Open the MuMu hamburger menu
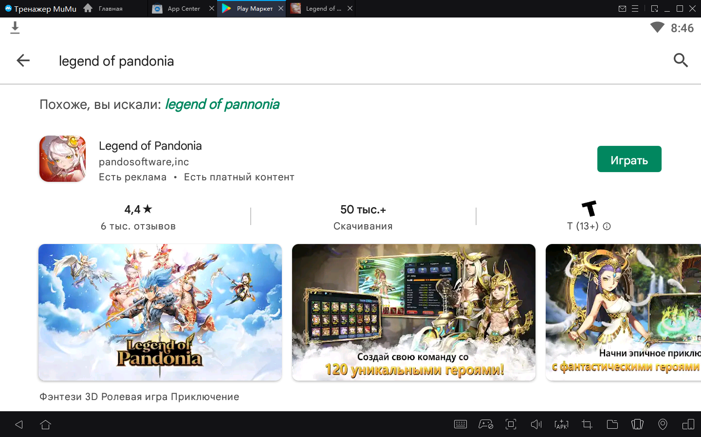Image resolution: width=701 pixels, height=437 pixels. pyautogui.click(x=635, y=9)
